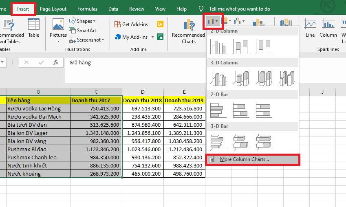The height and width of the screenshot is (207, 346).
Task: Open the Insert Column or Bar Chart dropdown
Action: pyautogui.click(x=213, y=20)
